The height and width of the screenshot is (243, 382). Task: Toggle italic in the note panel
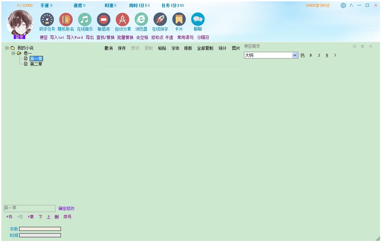point(319,55)
